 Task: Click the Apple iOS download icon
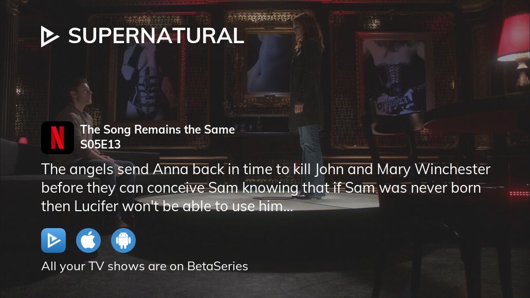[x=88, y=240]
